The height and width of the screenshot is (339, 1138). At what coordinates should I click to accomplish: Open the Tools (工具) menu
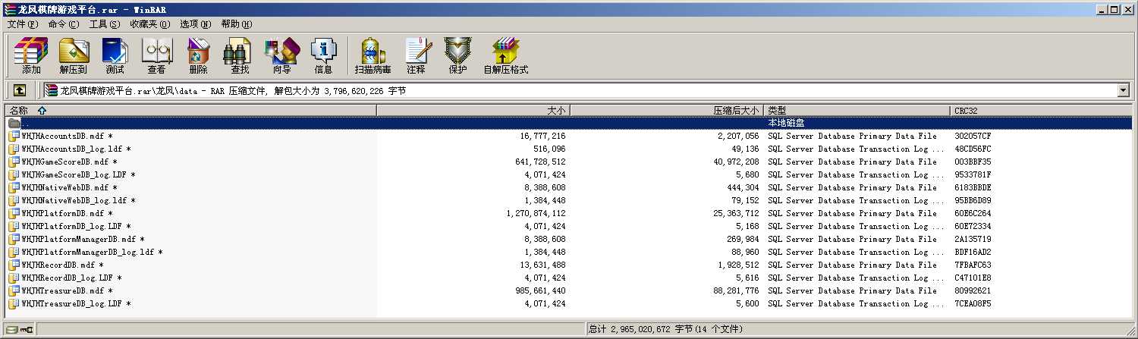tap(105, 24)
